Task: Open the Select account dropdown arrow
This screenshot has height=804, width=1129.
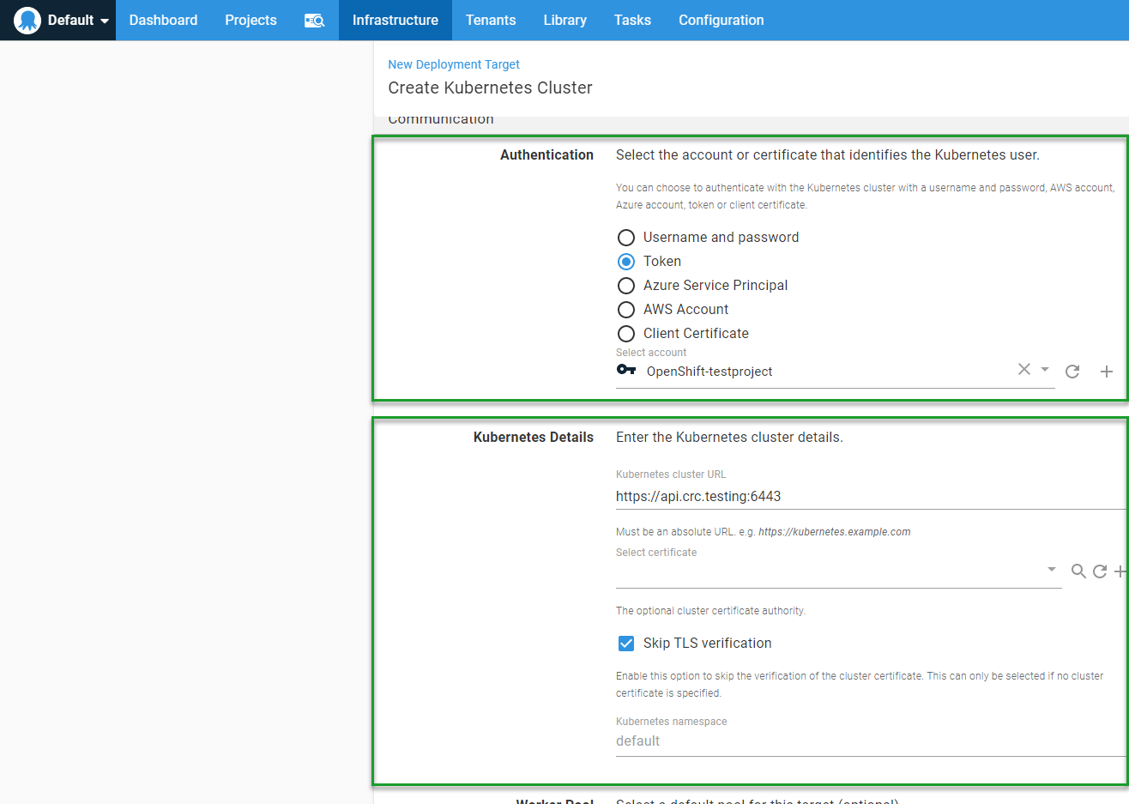Action: 1045,369
